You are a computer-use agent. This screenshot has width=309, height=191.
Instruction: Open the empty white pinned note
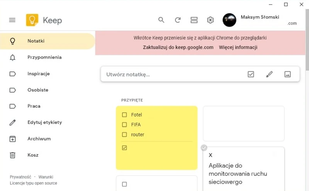pos(244,123)
